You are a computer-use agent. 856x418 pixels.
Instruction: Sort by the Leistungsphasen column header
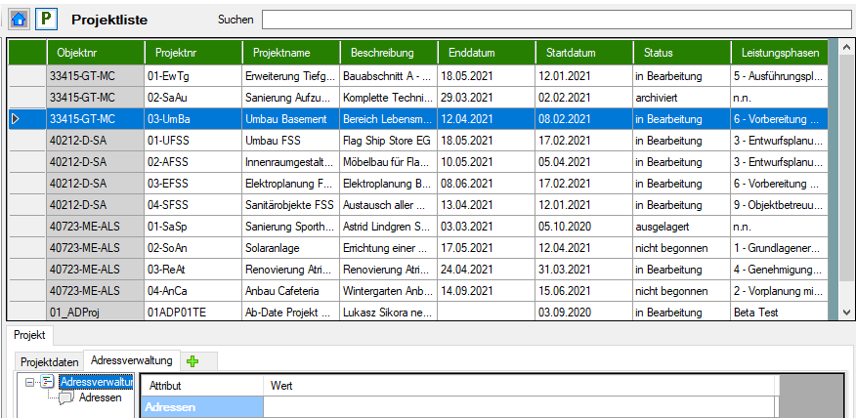pos(780,53)
